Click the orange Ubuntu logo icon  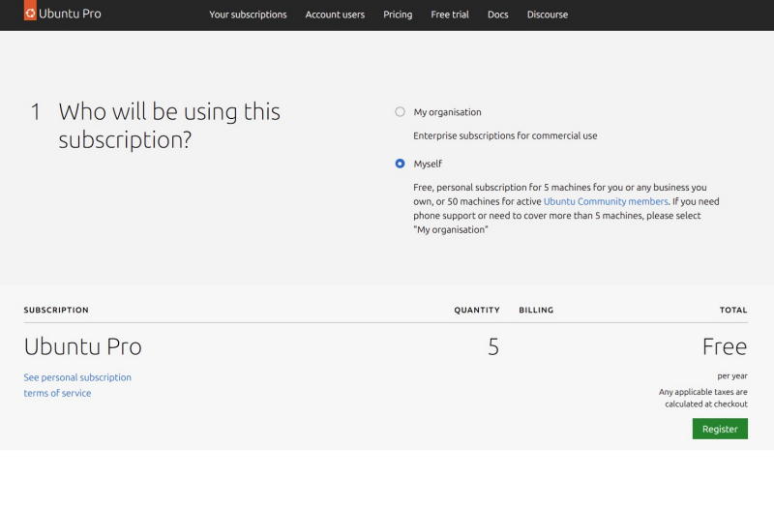(30, 14)
